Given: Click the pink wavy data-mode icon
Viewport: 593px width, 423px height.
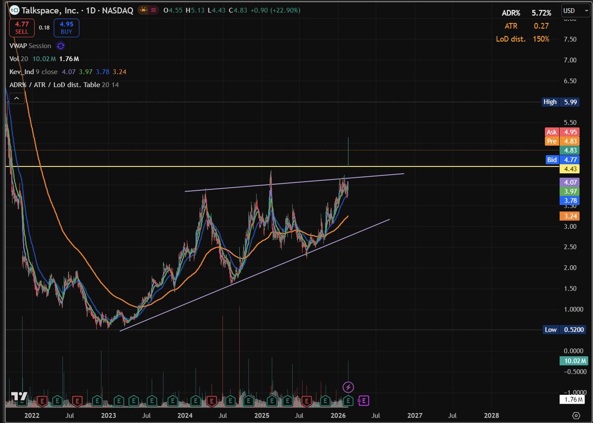Looking at the screenshot, I should 154,10.
